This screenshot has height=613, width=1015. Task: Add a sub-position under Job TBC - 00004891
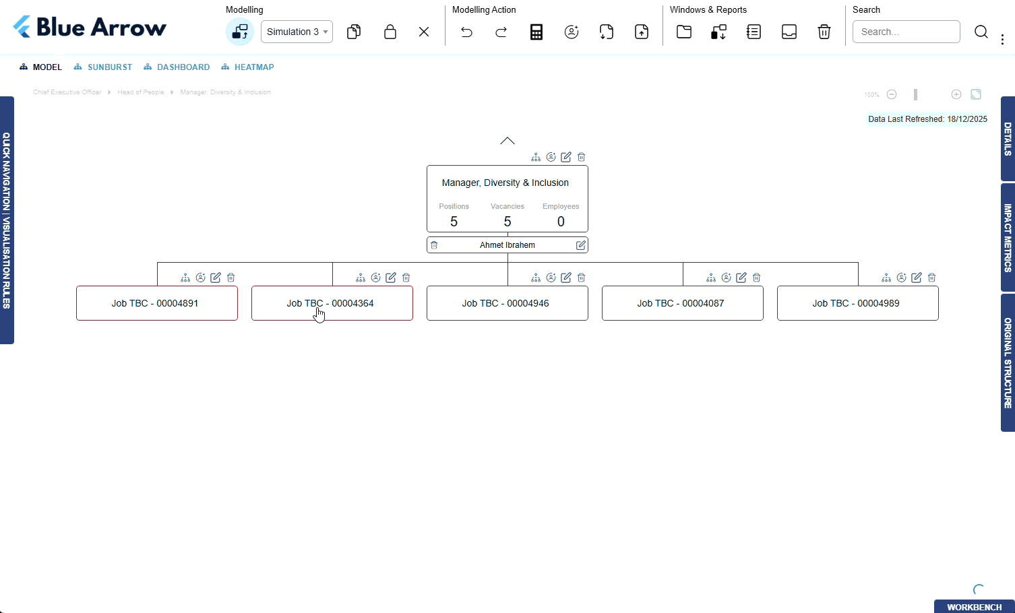click(185, 277)
